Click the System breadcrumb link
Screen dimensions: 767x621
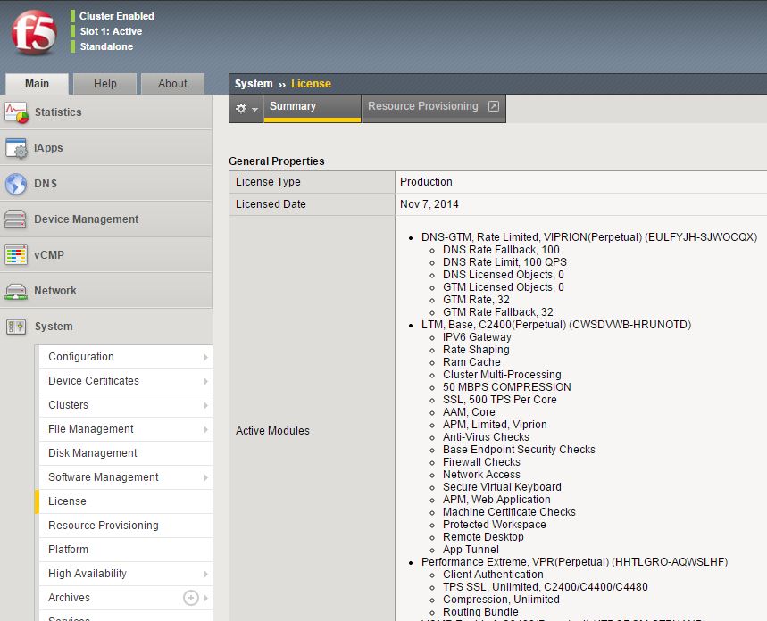coord(253,84)
